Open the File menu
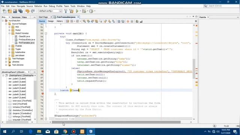 point(3,6)
